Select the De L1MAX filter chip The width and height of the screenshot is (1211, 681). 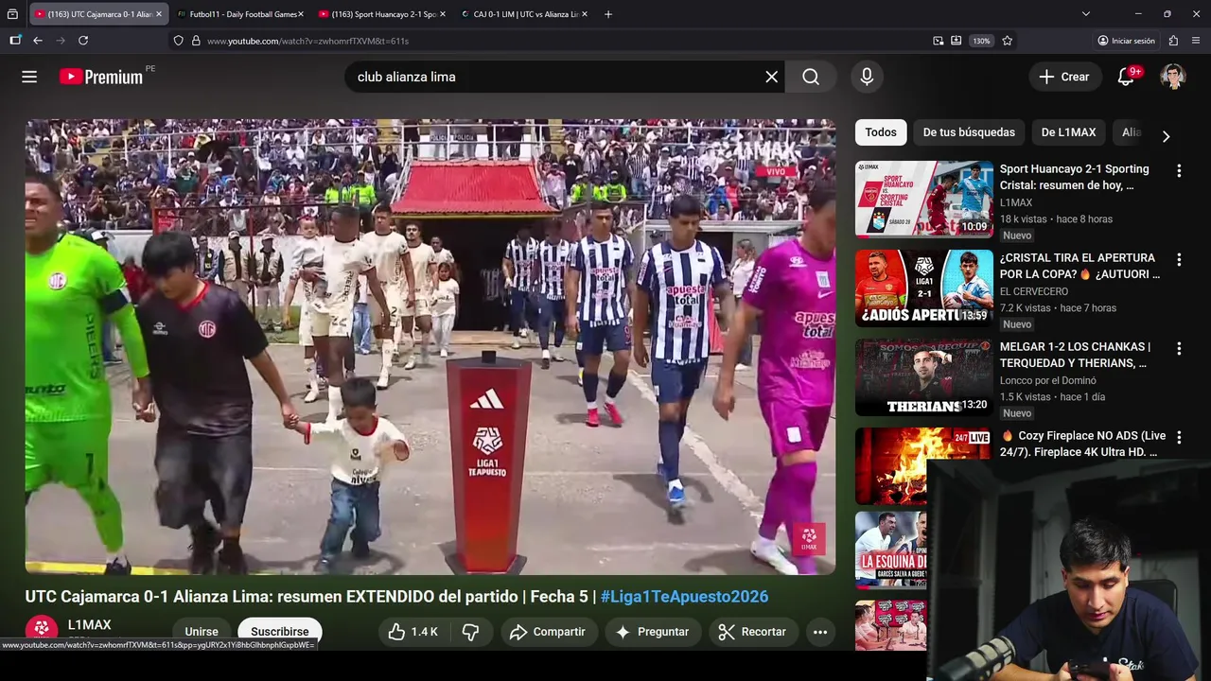point(1069,132)
